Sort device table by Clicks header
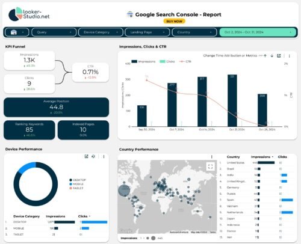The width and height of the screenshot is (301, 244). [x=84, y=216]
